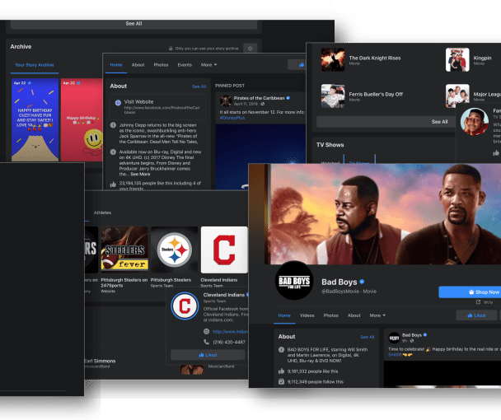Switch to the Home tab on the Bad Boys page

284,315
